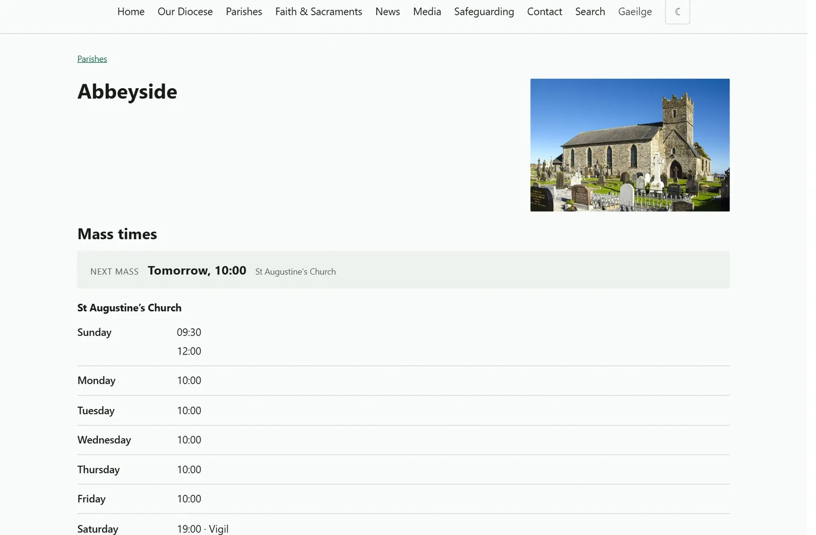Click 'Tomorrow, 10:00' next mass time

tap(197, 271)
